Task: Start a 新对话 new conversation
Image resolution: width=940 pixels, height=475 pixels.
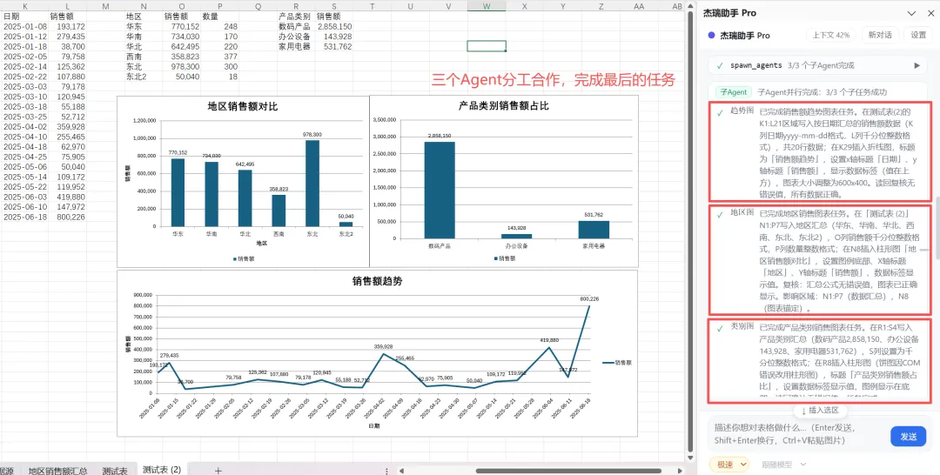Action: coord(880,36)
